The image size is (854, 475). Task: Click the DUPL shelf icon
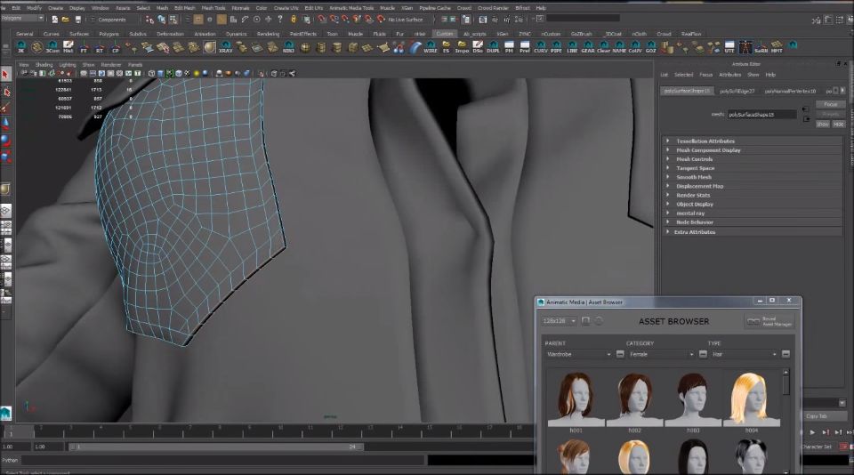493,47
